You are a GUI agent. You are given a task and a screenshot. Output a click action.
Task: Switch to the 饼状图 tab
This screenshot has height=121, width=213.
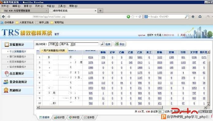coord(74,117)
